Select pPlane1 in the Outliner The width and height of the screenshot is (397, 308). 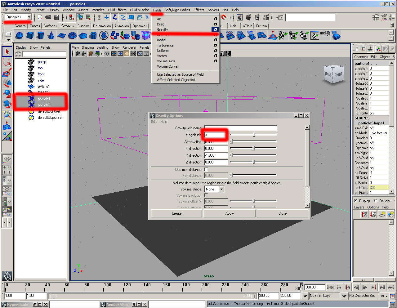pyautogui.click(x=44, y=87)
